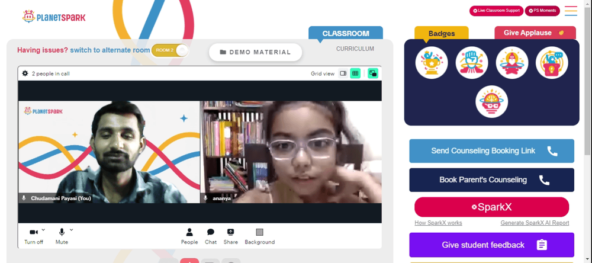Open Demo Material
The width and height of the screenshot is (592, 263).
pos(256,52)
